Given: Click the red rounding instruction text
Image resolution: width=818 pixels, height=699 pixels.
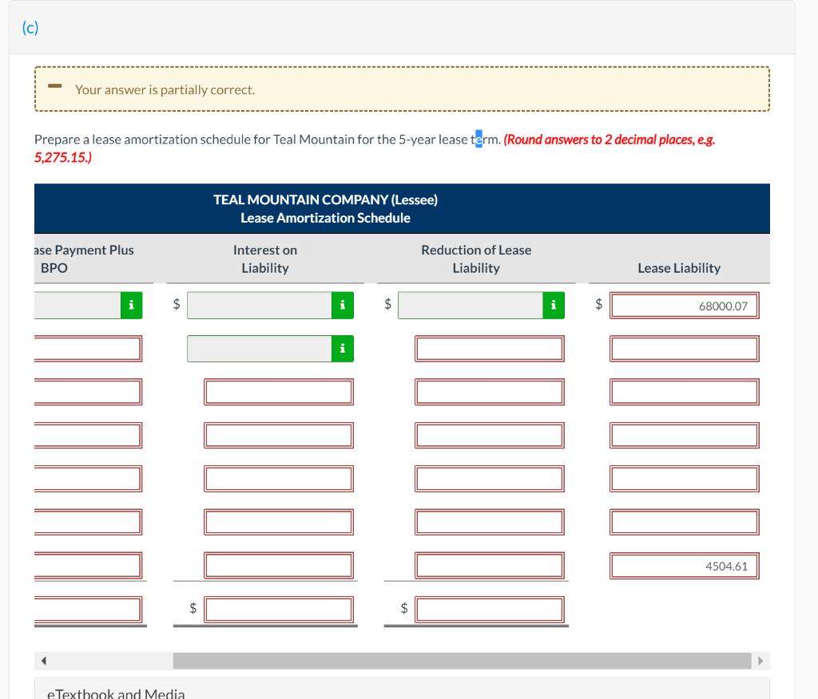Looking at the screenshot, I should (375, 148).
